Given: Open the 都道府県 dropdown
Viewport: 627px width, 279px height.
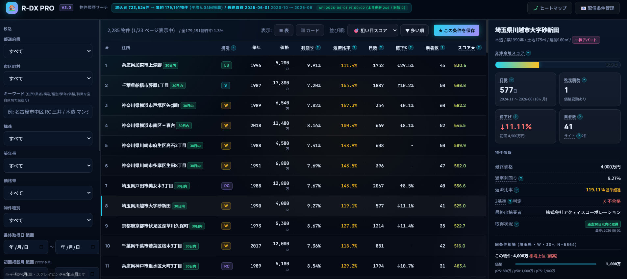Looking at the screenshot, I should coord(48,51).
